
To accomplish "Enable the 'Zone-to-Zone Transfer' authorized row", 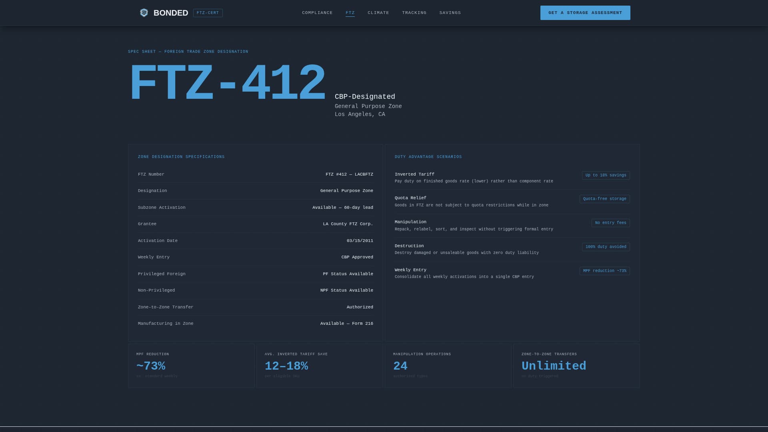I will (x=255, y=307).
